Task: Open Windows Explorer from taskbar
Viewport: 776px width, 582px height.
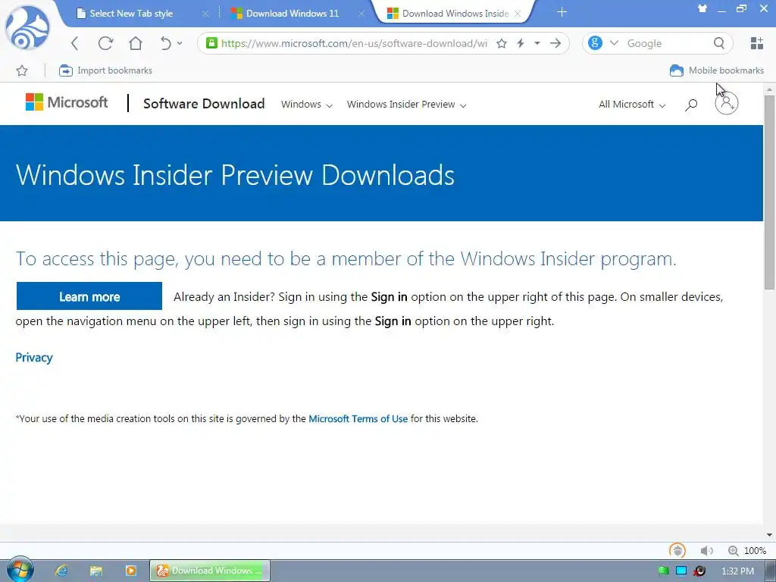Action: click(x=96, y=571)
